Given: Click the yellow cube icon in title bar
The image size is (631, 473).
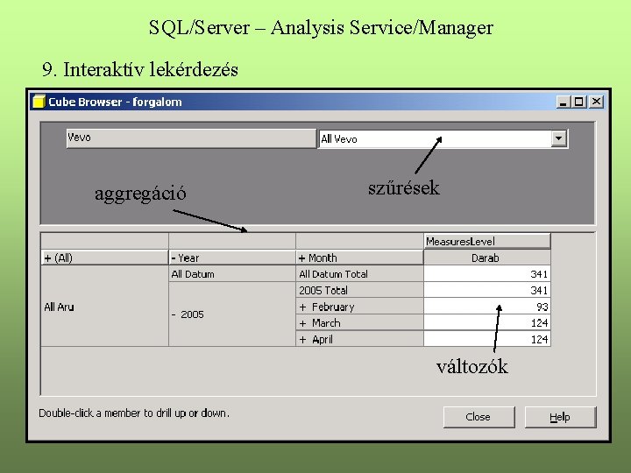Looking at the screenshot, I should point(39,102).
